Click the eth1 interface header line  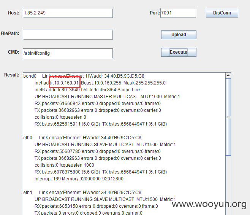click(x=82, y=193)
